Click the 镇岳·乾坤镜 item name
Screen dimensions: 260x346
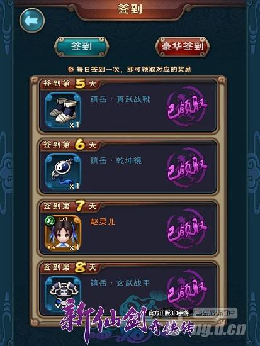116,160
